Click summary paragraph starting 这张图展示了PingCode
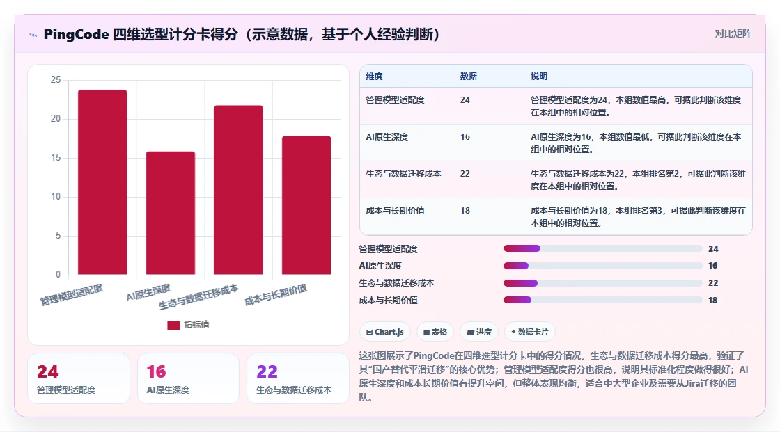This screenshot has width=780, height=432. [554, 376]
